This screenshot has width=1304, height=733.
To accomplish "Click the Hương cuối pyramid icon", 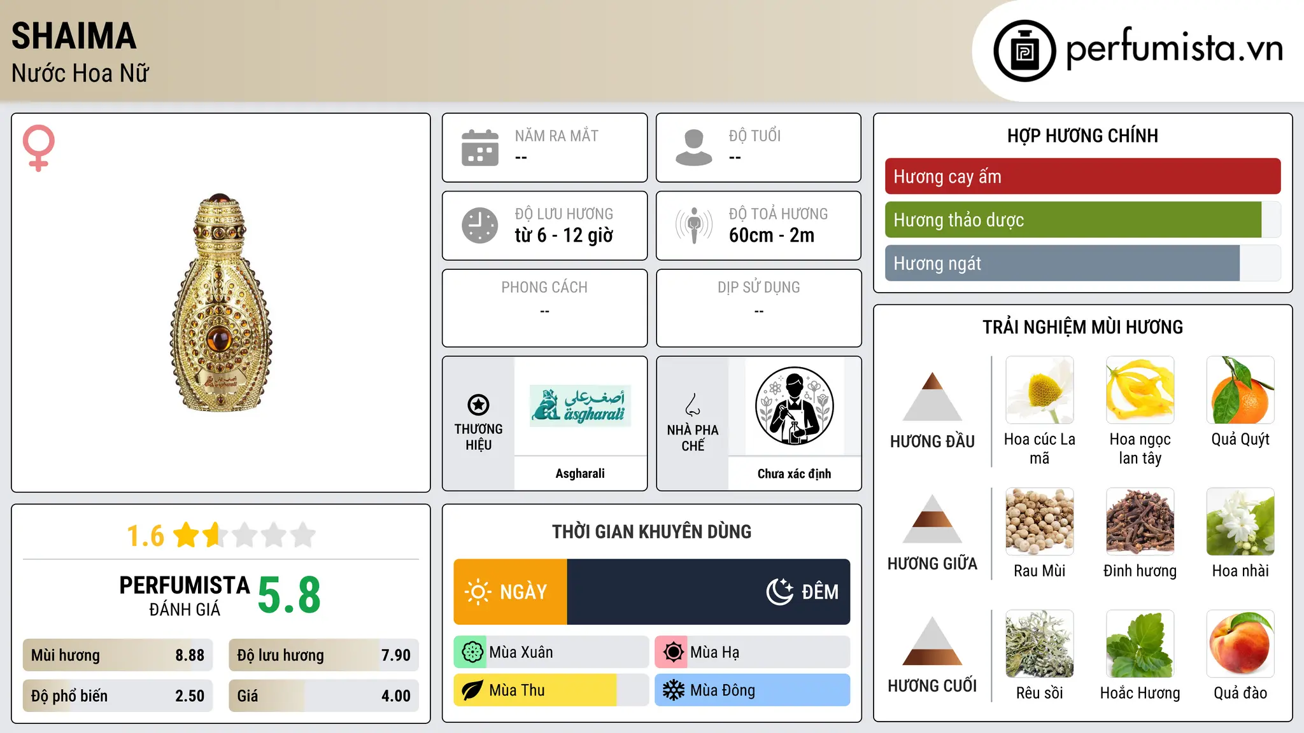I will 932,641.
